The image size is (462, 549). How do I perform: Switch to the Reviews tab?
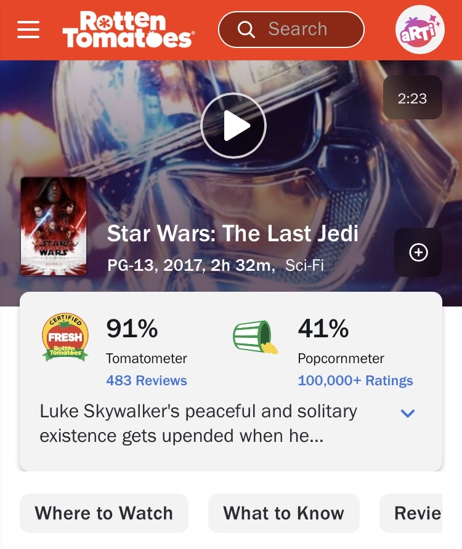[411, 513]
